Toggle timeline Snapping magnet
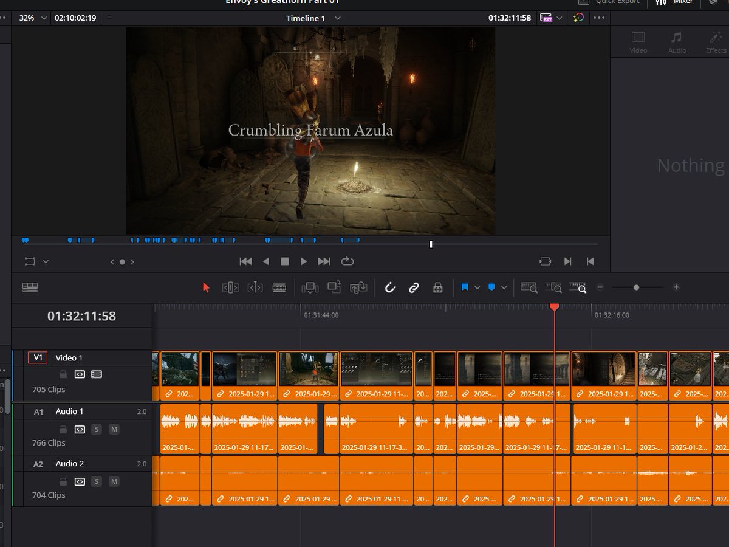729x547 pixels. tap(390, 287)
